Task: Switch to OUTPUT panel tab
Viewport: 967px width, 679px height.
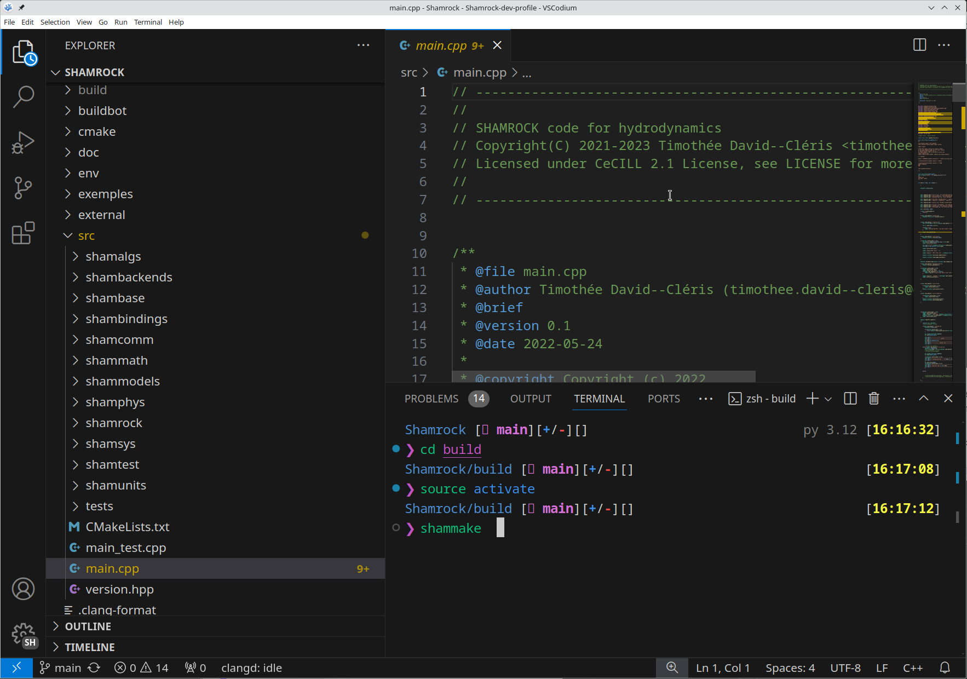Action: pyautogui.click(x=531, y=399)
